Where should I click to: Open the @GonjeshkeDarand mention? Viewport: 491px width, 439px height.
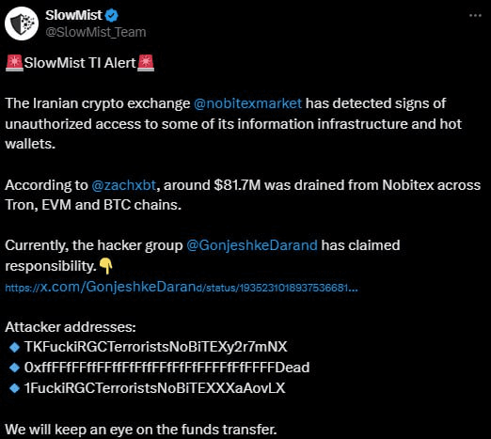tap(252, 245)
